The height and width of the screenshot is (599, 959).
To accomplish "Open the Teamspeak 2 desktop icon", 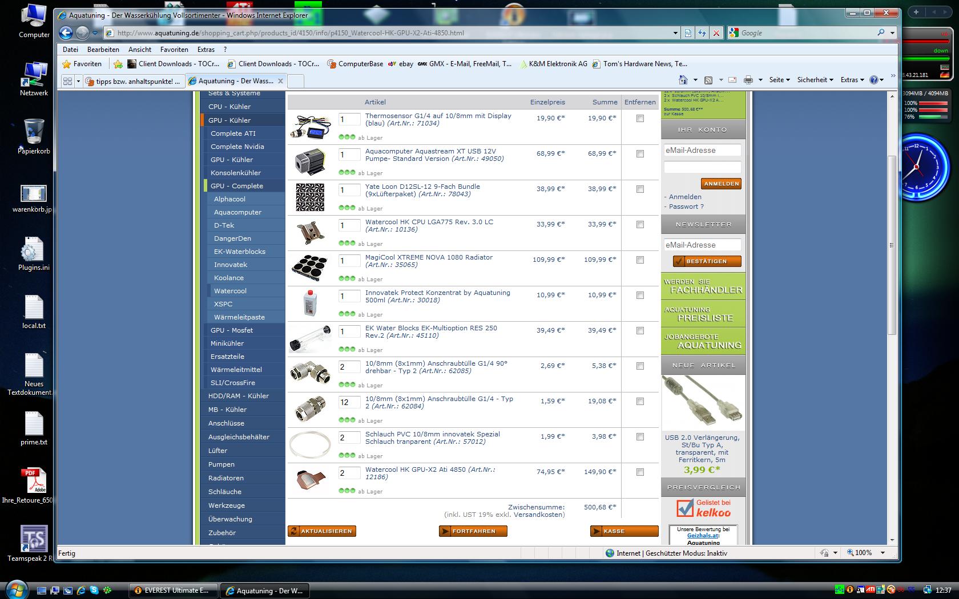I will tap(34, 544).
